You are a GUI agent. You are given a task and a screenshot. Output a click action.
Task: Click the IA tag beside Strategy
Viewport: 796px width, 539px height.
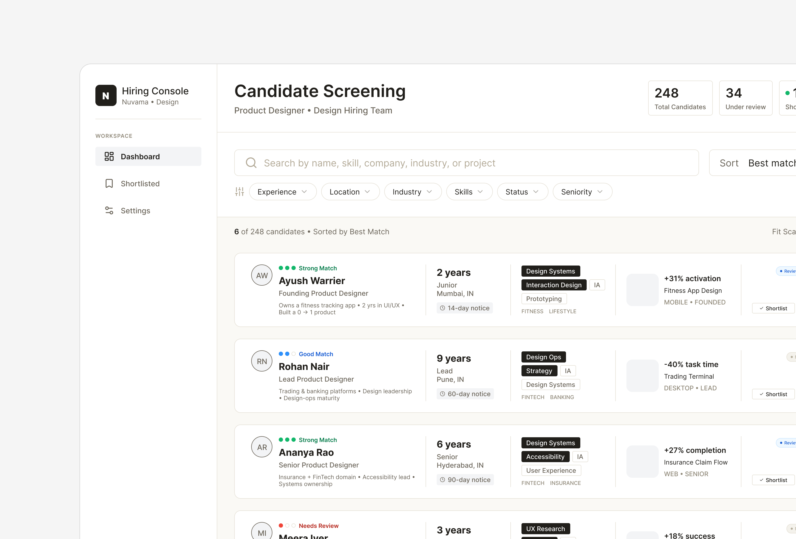(x=568, y=371)
